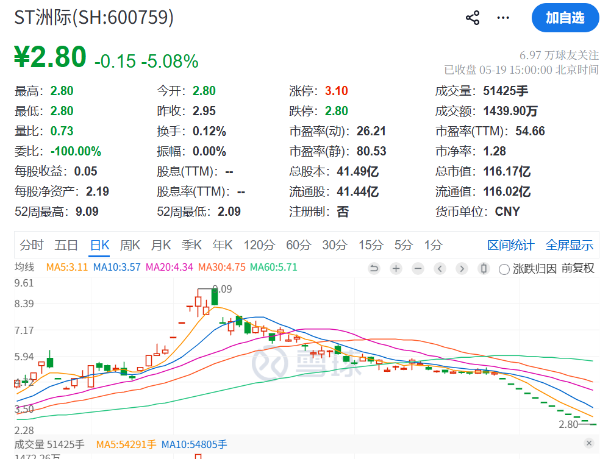Image resolution: width=611 pixels, height=459 pixels.
Task: Click the 换手 value 0.12%
Action: [x=209, y=131]
